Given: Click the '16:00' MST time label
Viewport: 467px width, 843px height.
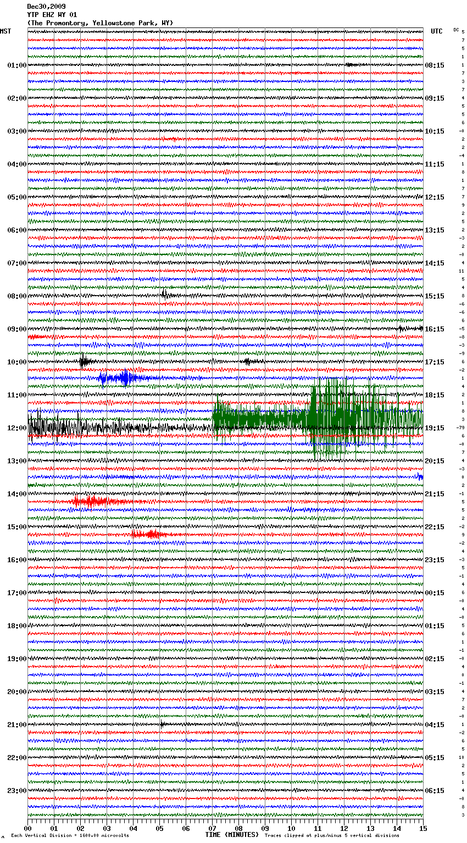Looking at the screenshot, I should tap(17, 560).
